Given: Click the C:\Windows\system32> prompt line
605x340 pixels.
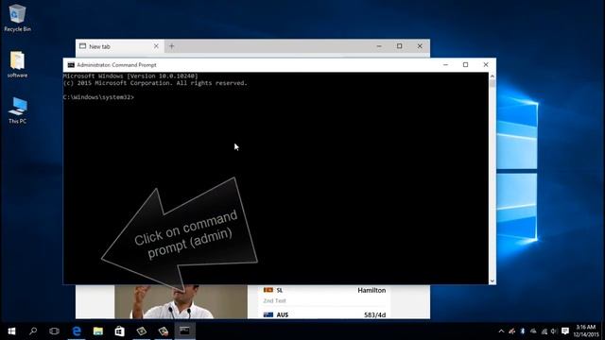Looking at the screenshot, I should tap(98, 97).
